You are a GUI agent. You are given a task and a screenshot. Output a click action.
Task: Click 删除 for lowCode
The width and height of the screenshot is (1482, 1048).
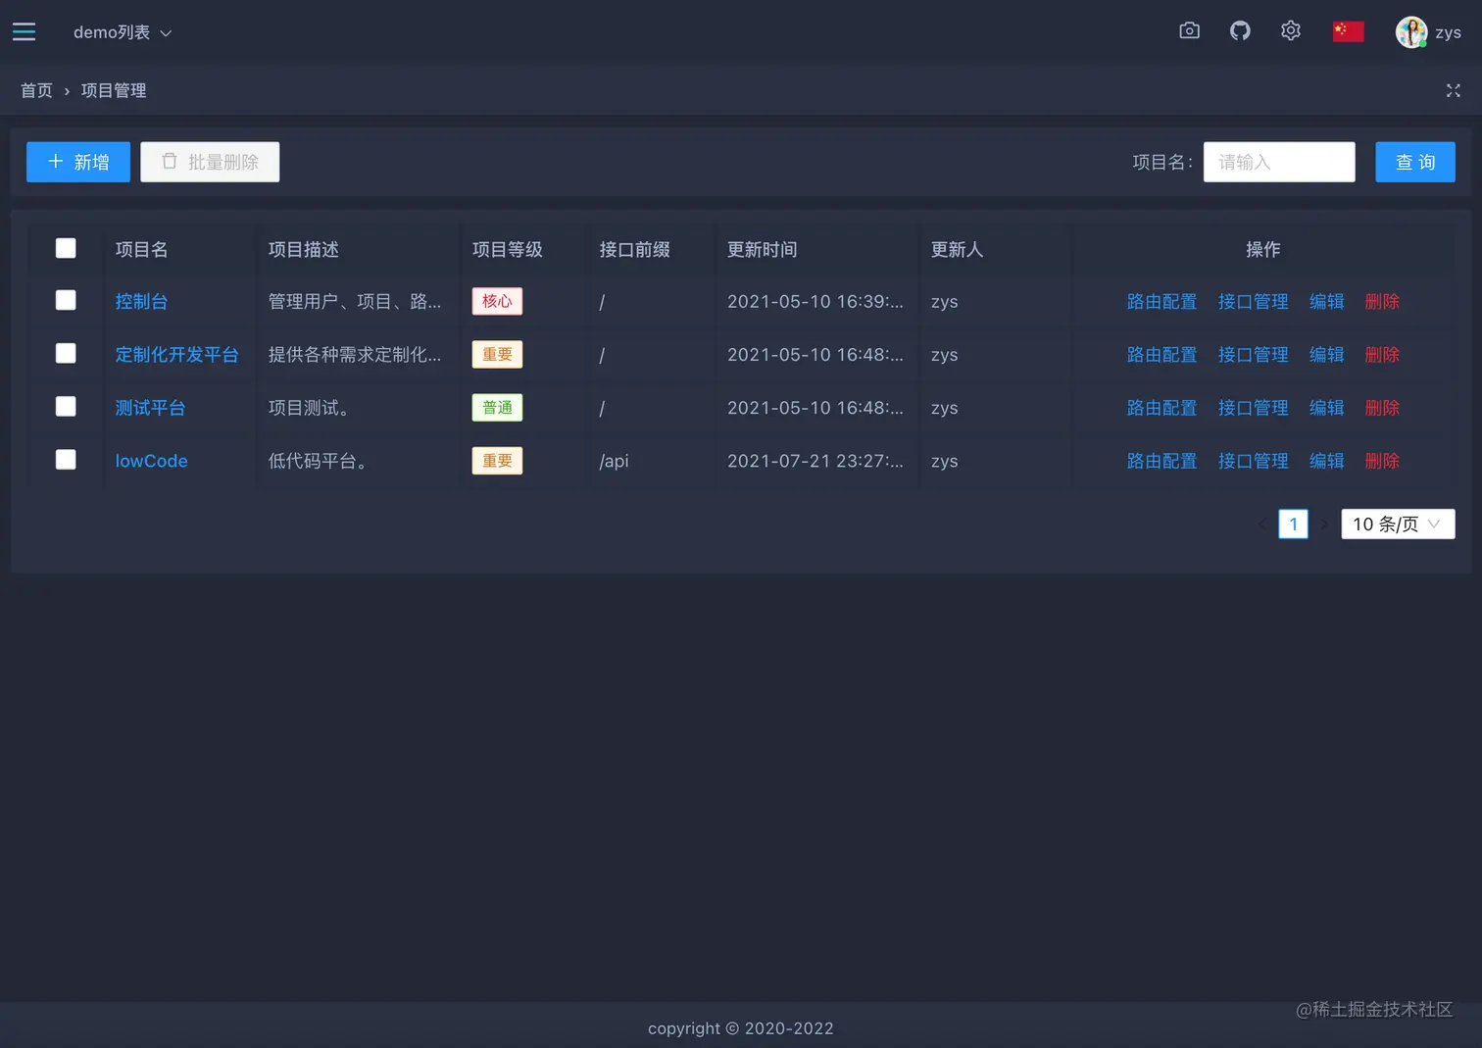1382,461
